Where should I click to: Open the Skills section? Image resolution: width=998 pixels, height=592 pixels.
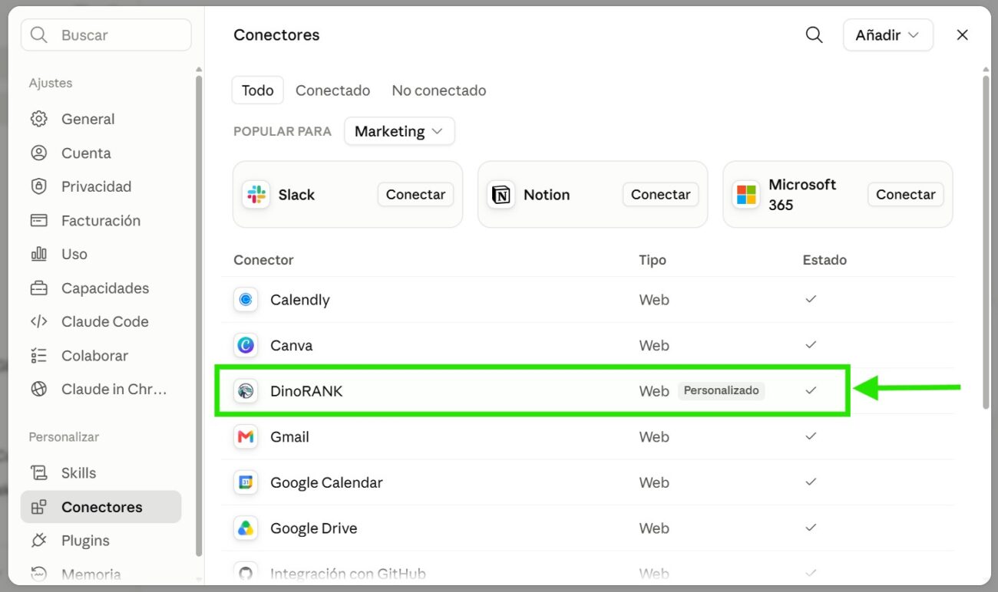101,473
